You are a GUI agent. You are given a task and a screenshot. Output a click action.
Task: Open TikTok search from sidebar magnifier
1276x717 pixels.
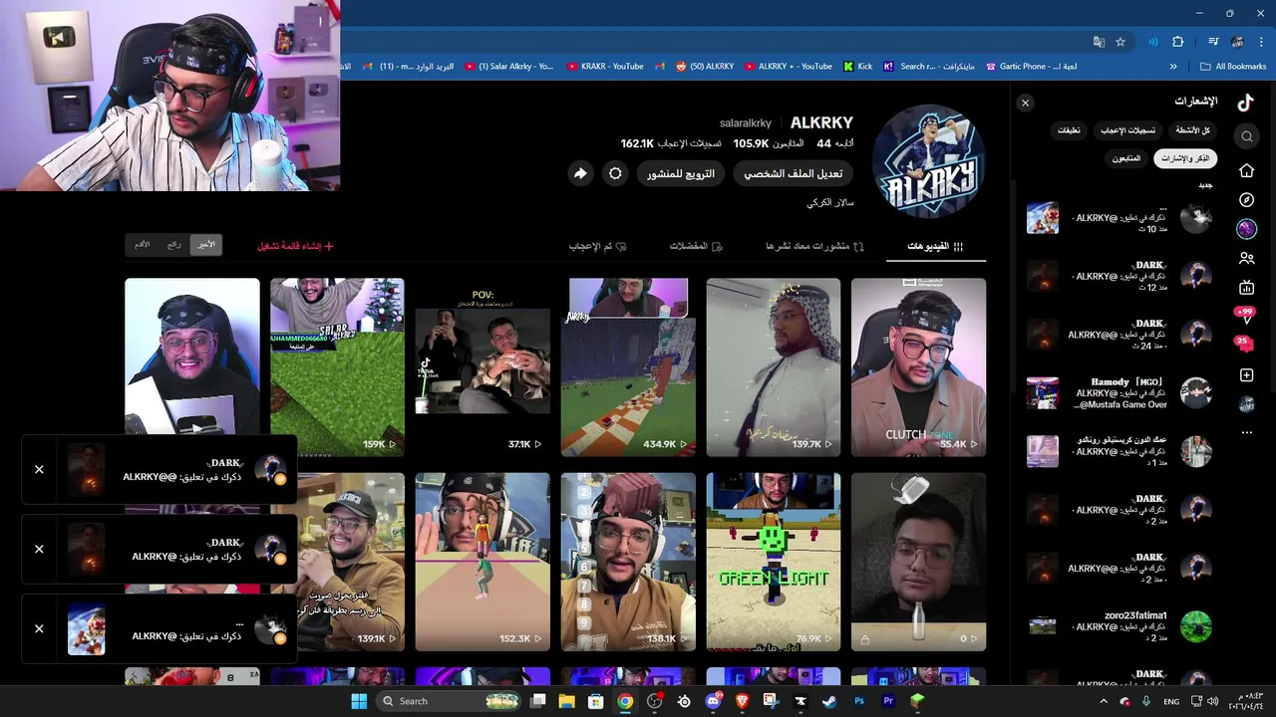(x=1246, y=136)
